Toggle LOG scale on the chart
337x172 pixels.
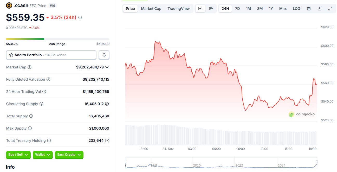coord(296,8)
